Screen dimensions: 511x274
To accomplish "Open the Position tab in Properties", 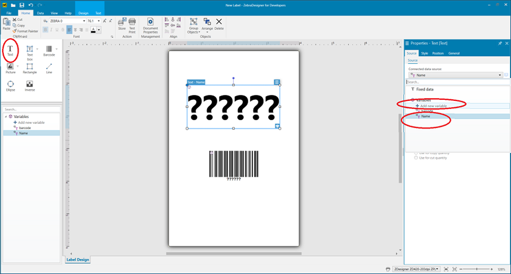I will [438, 53].
